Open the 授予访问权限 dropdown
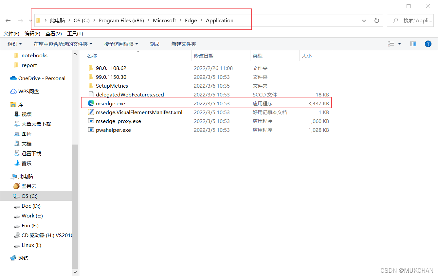 121,44
